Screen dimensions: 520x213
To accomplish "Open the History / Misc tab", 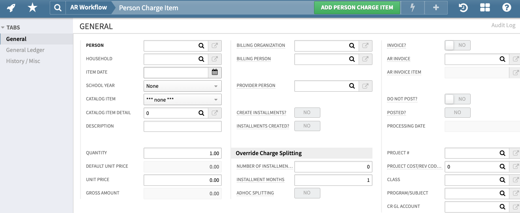I will 23,61.
